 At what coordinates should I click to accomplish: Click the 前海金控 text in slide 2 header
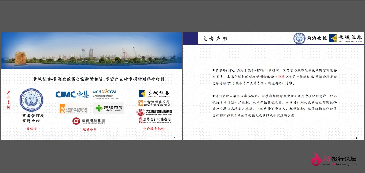317,39
